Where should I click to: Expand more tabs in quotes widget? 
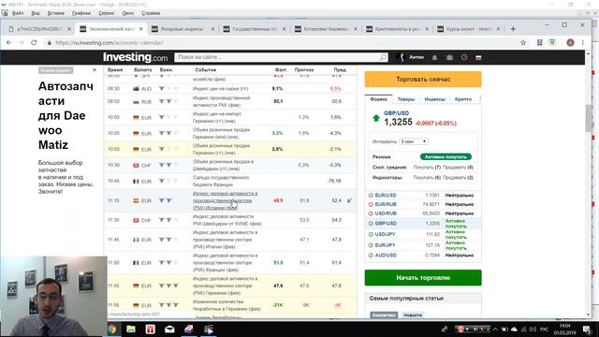[x=480, y=99]
